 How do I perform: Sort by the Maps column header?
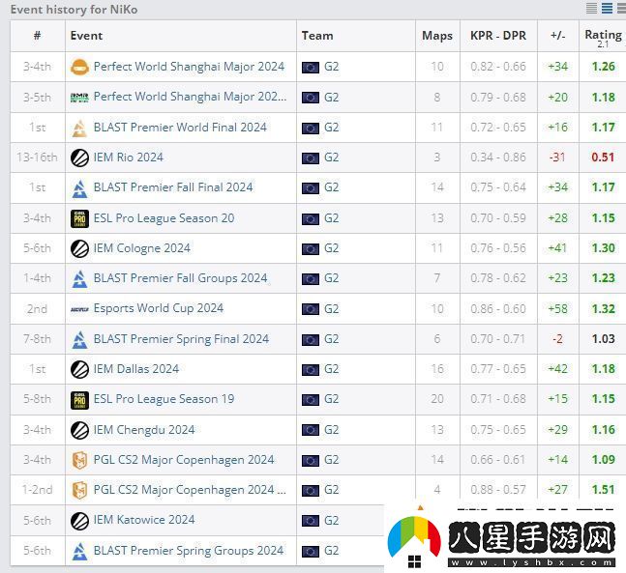437,36
